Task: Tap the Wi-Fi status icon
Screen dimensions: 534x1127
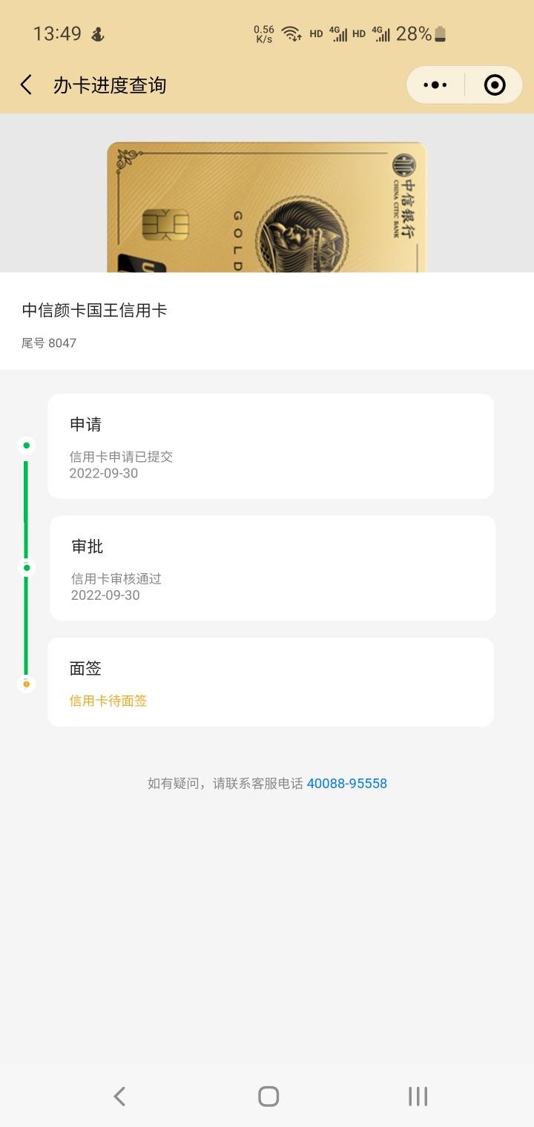Action: 291,33
